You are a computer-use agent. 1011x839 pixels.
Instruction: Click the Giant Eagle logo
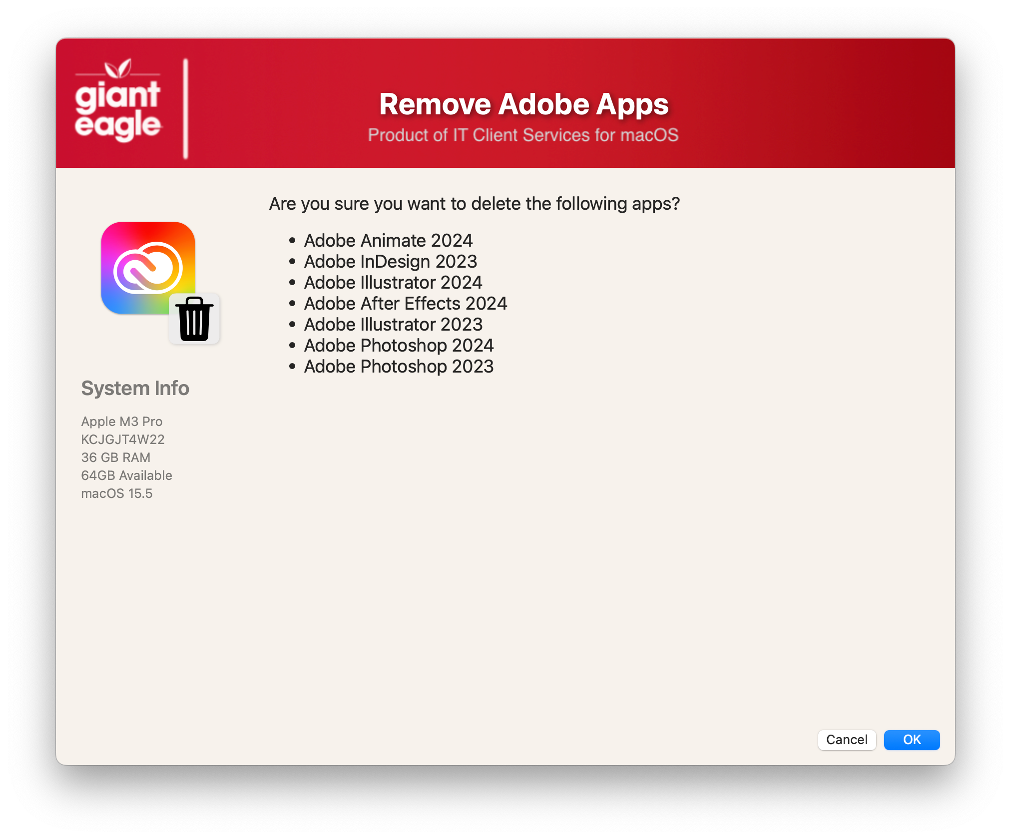tap(118, 100)
